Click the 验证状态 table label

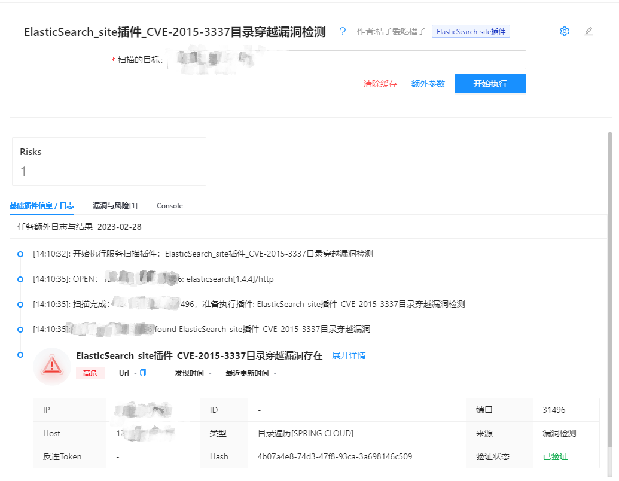(493, 456)
